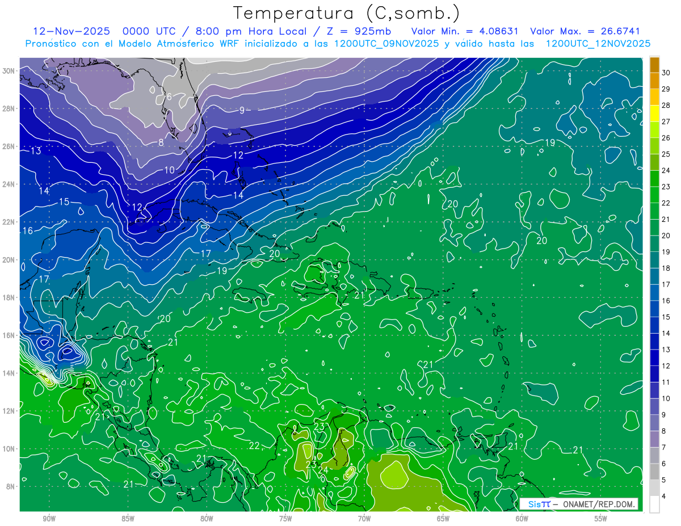The height and width of the screenshot is (526, 681).
Task: Click the '24N' latitude axis label
Action: pyautogui.click(x=9, y=184)
